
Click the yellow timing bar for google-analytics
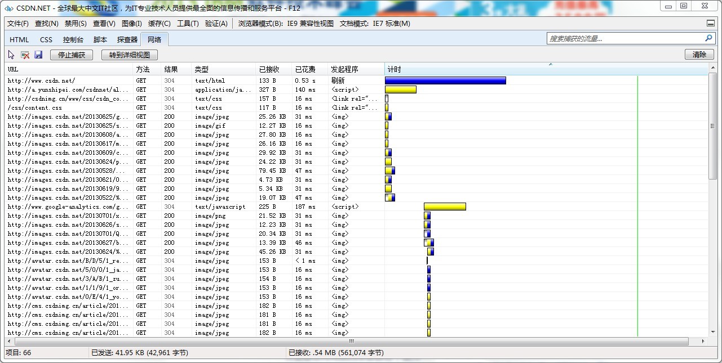445,207
